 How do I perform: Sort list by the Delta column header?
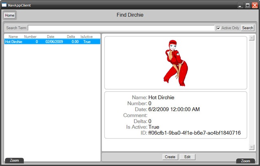[x=71, y=37]
